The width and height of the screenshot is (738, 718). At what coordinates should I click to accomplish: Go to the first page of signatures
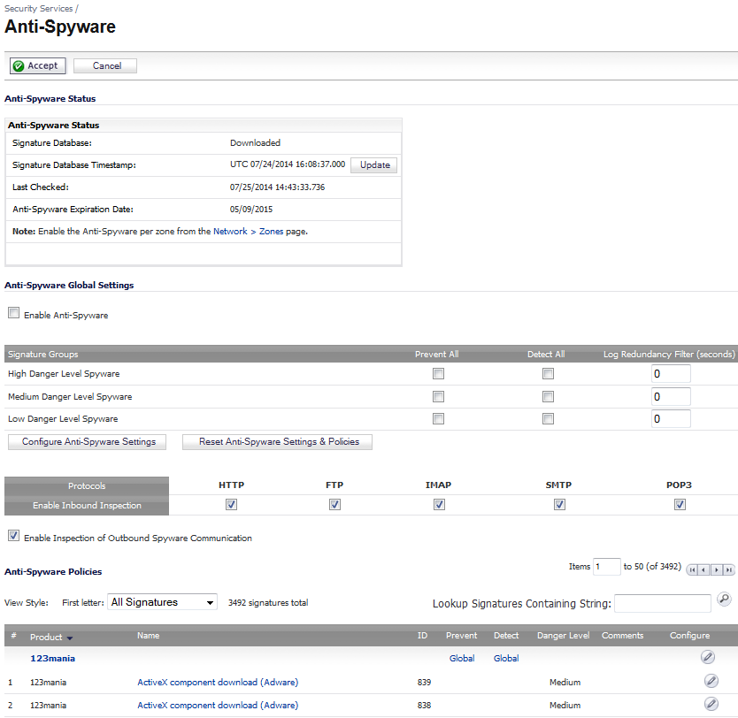[x=692, y=569]
